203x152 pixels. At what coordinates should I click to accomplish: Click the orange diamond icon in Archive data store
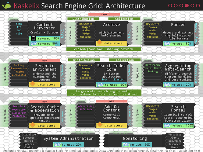99,42
